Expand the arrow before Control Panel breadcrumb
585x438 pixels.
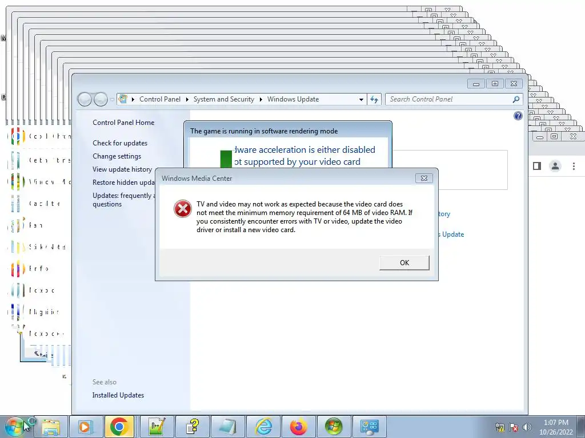pos(133,99)
